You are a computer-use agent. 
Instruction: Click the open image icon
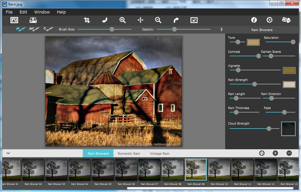pos(14,20)
